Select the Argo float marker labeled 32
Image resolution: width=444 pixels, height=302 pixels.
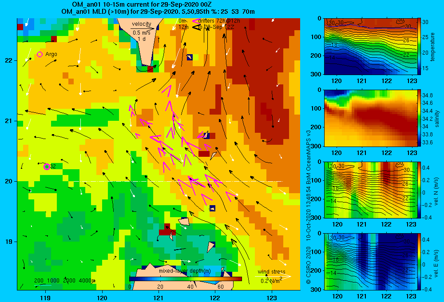click(x=47, y=167)
